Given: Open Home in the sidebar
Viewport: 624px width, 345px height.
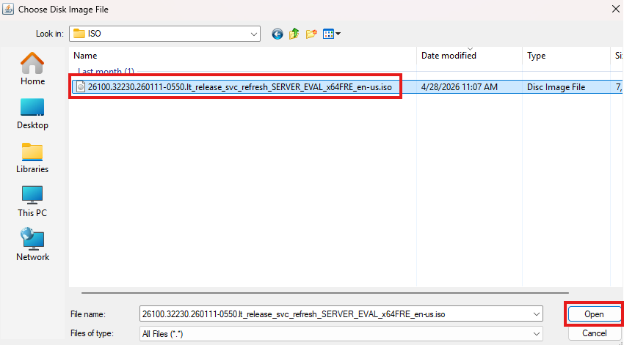Looking at the screenshot, I should [x=32, y=69].
